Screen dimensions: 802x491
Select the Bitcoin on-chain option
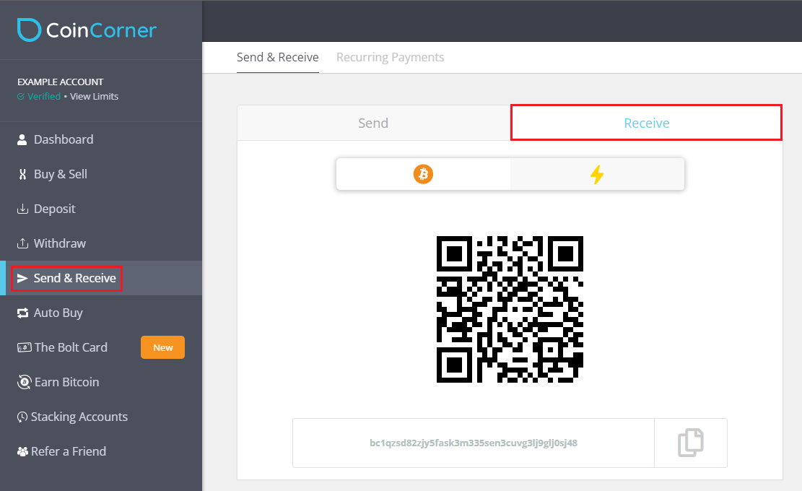[424, 174]
